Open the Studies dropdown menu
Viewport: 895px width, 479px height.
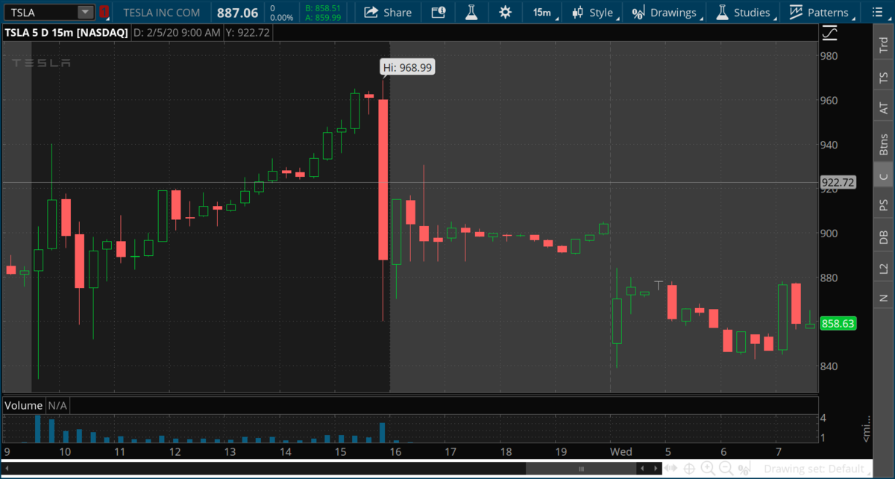(744, 12)
